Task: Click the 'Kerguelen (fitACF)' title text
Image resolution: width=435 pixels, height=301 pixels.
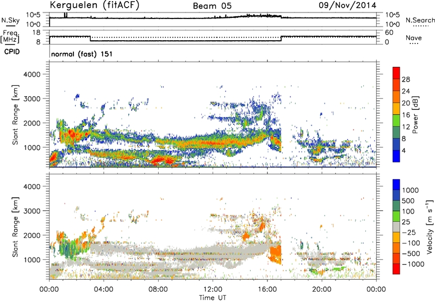Action: point(95,5)
